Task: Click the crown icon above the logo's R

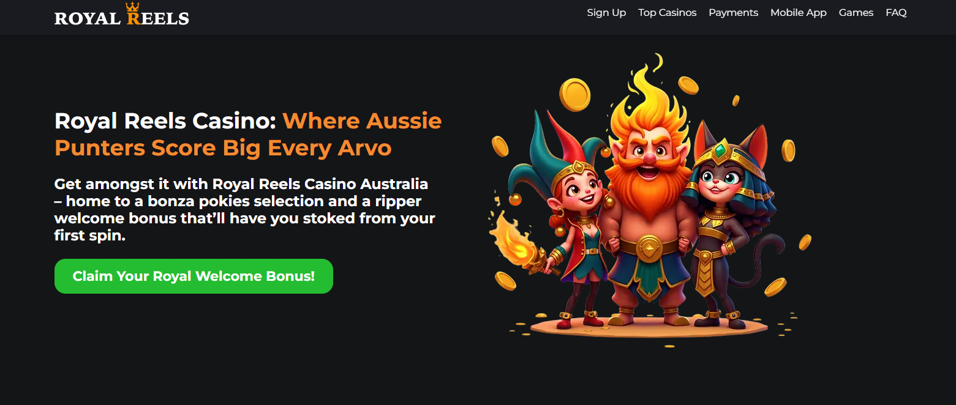Action: [133, 7]
